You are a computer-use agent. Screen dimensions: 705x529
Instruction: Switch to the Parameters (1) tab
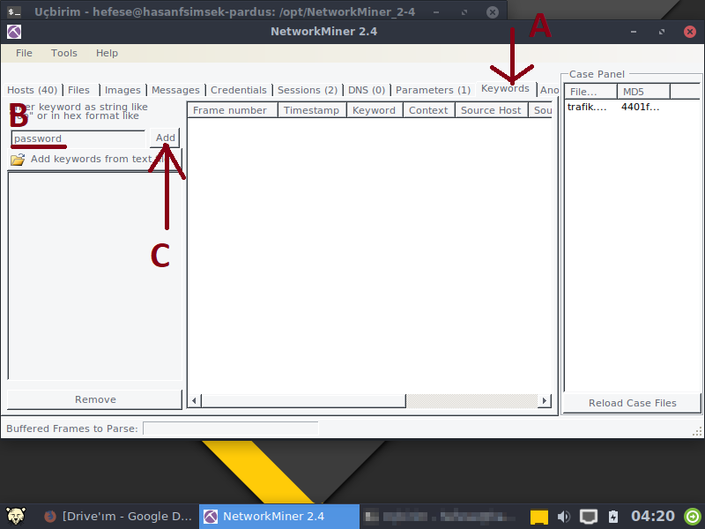click(433, 90)
